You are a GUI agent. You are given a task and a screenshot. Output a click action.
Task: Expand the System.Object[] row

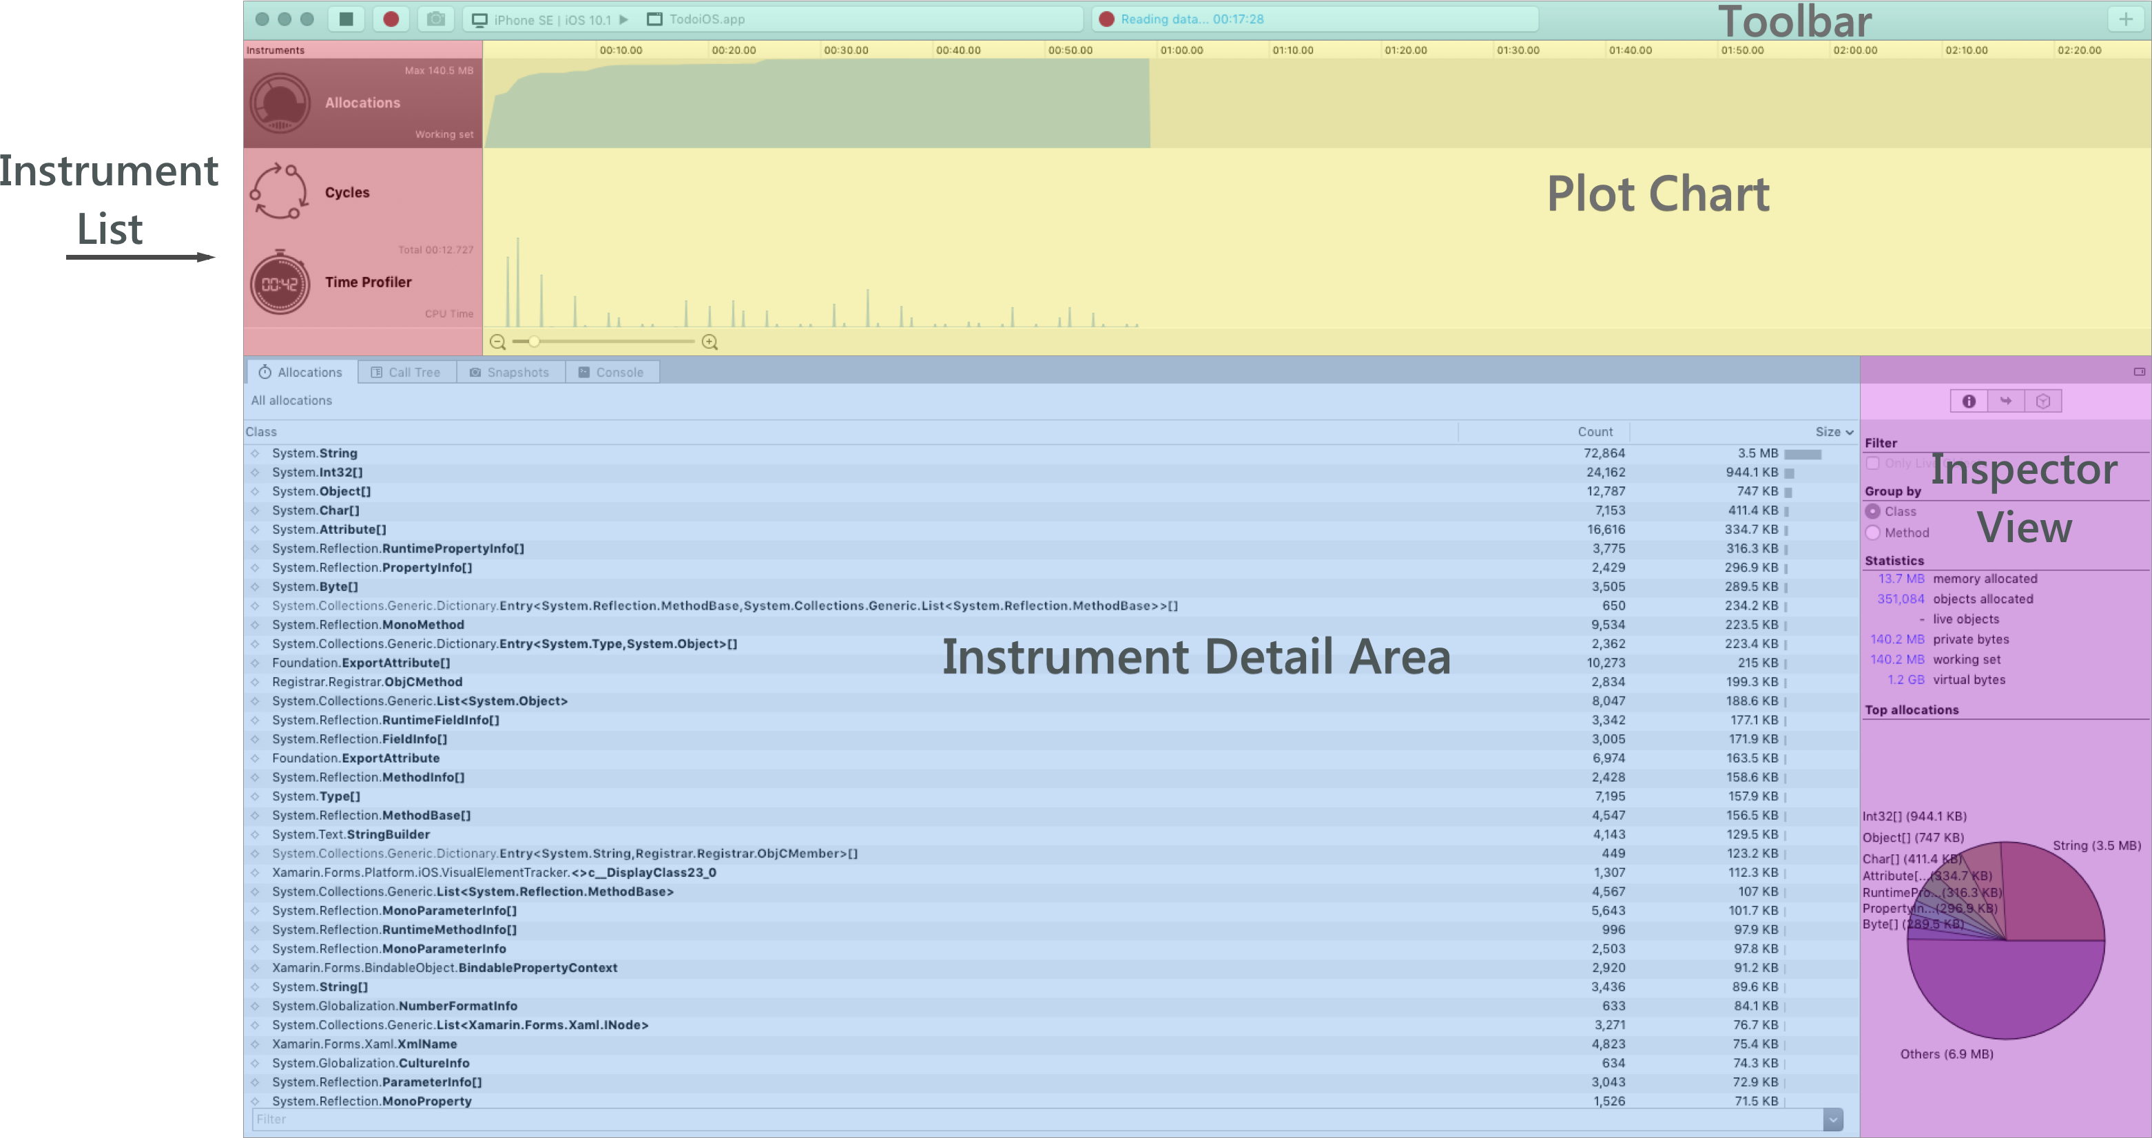[x=255, y=491]
